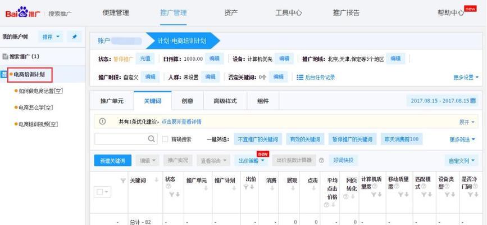
Task: Sort by 点击 column arrow
Action: pyautogui.click(x=313, y=188)
